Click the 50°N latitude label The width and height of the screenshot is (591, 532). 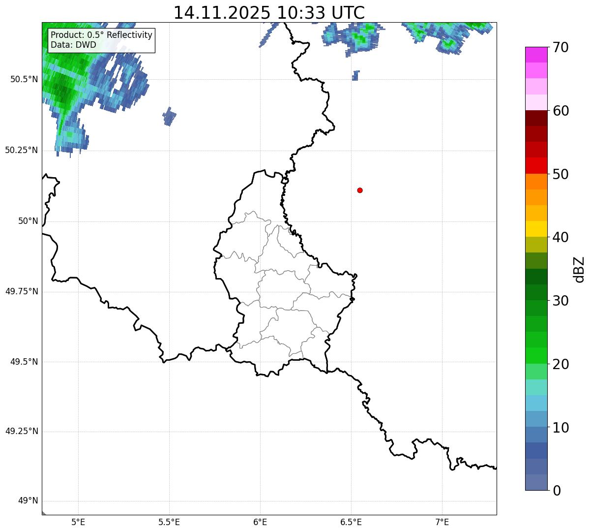tap(28, 221)
